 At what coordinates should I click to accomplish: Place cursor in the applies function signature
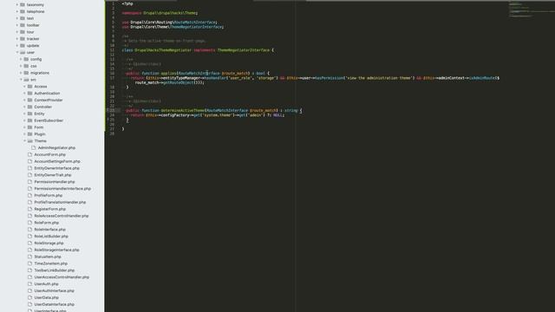tap(197, 73)
